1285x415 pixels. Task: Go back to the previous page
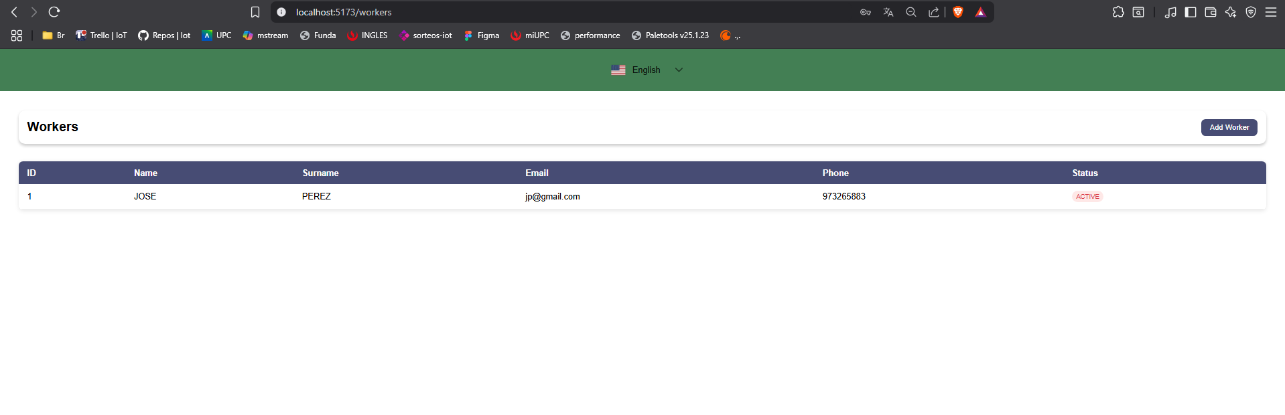pos(14,12)
